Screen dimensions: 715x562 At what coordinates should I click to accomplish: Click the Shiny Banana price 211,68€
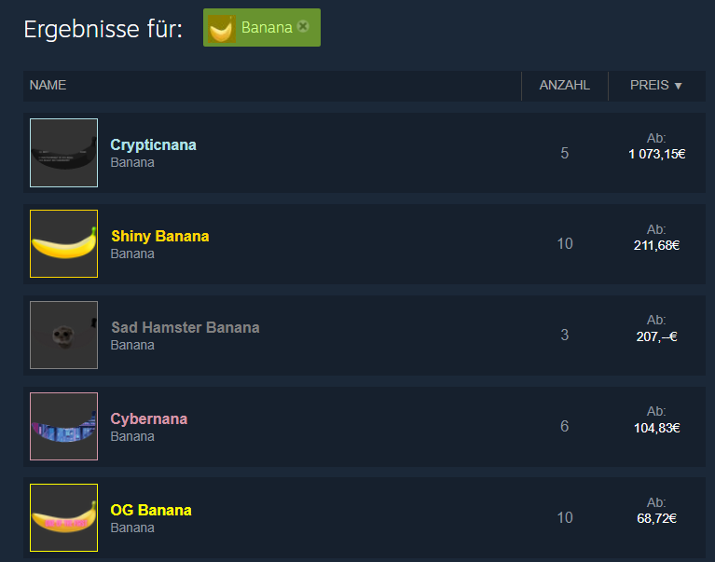[x=656, y=245]
